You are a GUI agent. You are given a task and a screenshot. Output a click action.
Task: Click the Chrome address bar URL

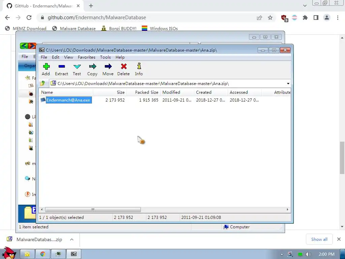[x=97, y=18]
